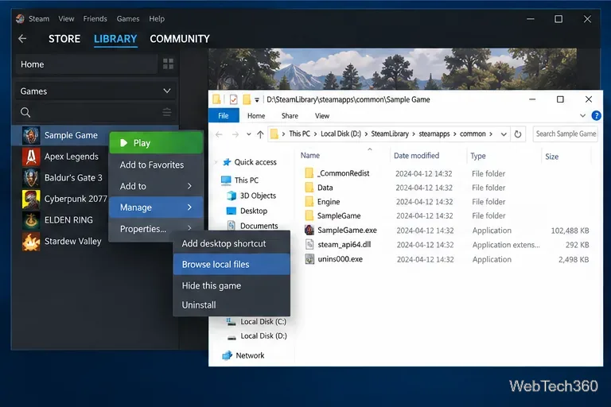The width and height of the screenshot is (611, 407).
Task: Click the Explorer forward navigation arrow
Action: point(235,134)
